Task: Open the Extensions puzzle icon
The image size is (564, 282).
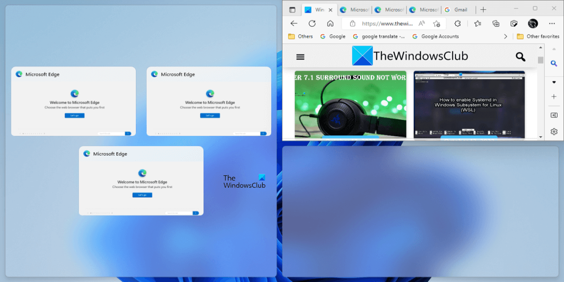Action: (457, 23)
